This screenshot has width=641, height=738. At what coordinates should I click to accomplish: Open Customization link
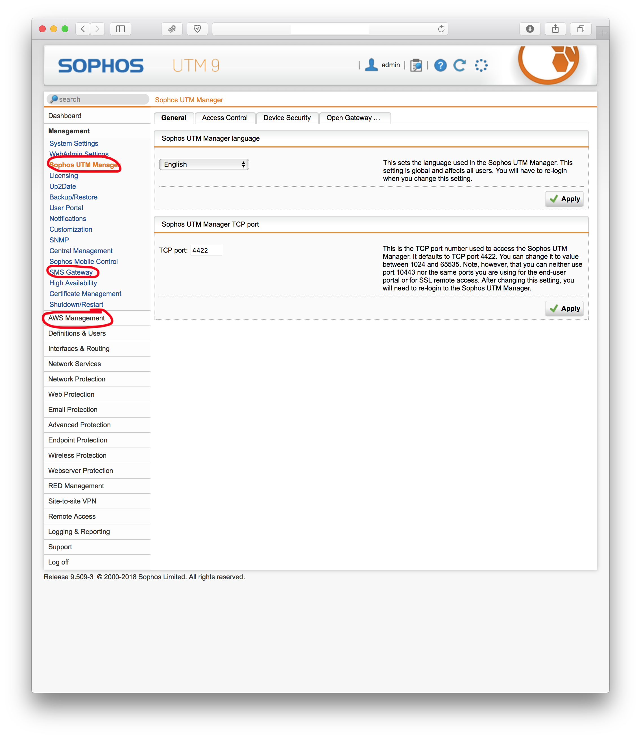(x=71, y=229)
